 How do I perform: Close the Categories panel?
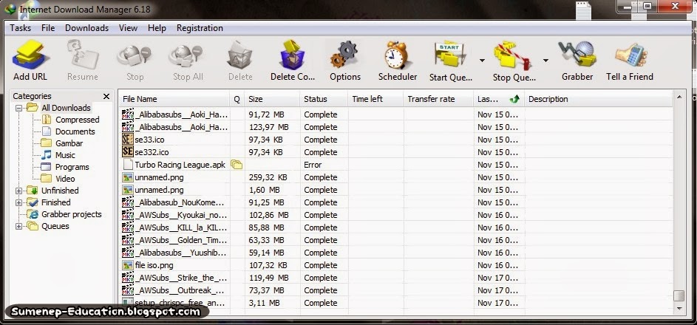(106, 96)
